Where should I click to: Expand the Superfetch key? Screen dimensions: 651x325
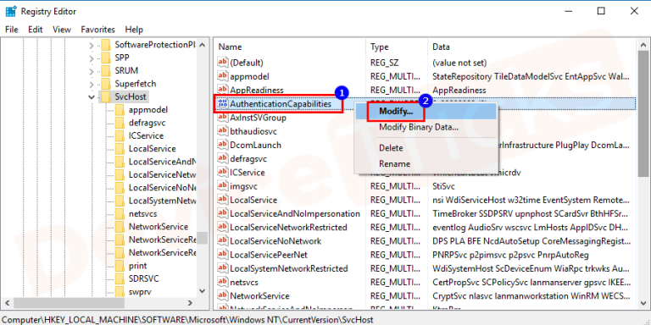click(x=92, y=84)
